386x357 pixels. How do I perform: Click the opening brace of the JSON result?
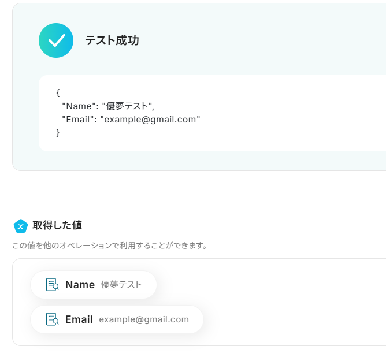pyautogui.click(x=58, y=92)
